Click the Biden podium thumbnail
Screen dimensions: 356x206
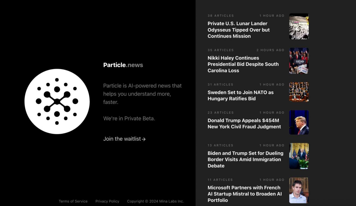(299, 156)
